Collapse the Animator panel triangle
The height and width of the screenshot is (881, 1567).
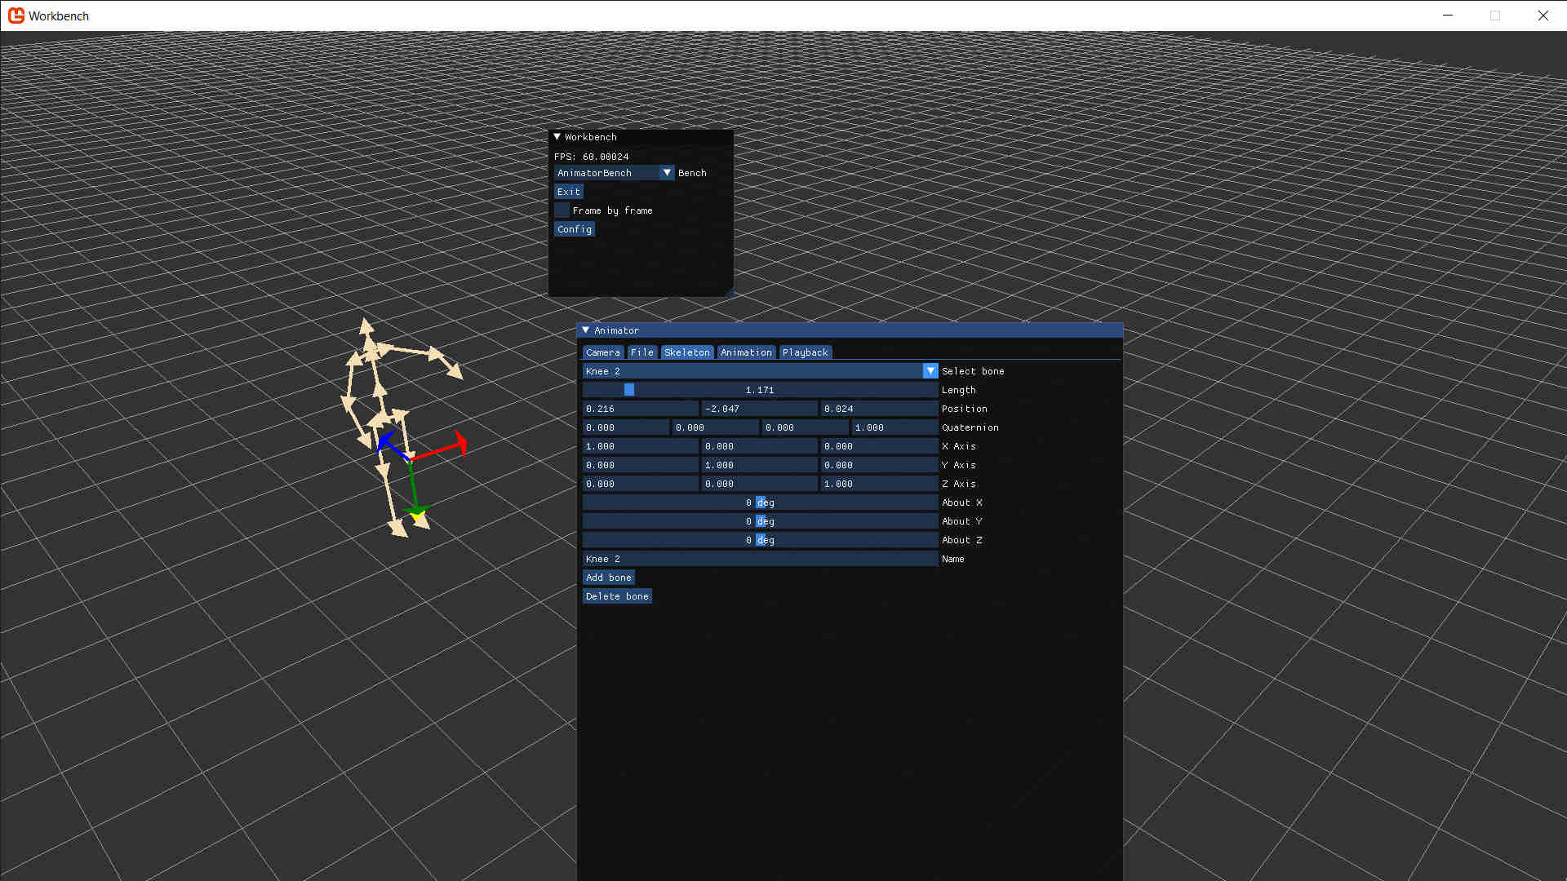click(x=586, y=330)
